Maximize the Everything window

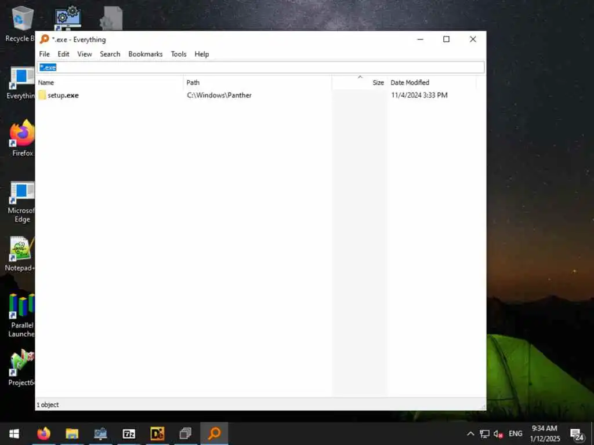point(446,39)
